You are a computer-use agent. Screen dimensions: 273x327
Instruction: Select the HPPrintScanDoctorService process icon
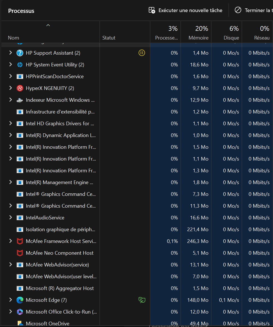point(20,76)
